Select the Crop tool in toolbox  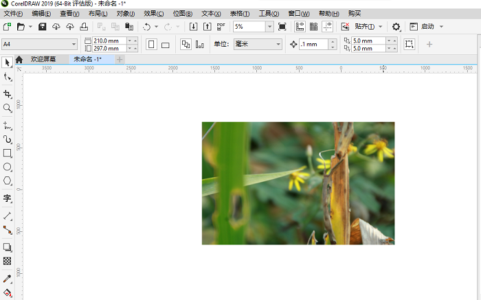[x=8, y=94]
